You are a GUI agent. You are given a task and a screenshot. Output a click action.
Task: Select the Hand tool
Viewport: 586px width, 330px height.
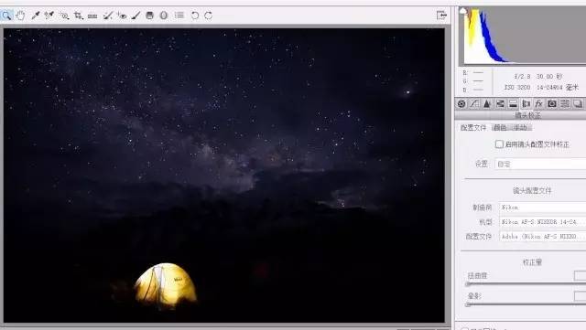(20, 16)
